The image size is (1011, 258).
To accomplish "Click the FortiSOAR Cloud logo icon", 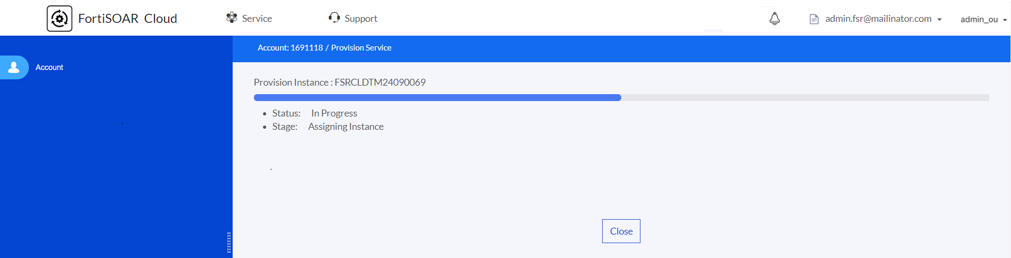I will coord(60,19).
